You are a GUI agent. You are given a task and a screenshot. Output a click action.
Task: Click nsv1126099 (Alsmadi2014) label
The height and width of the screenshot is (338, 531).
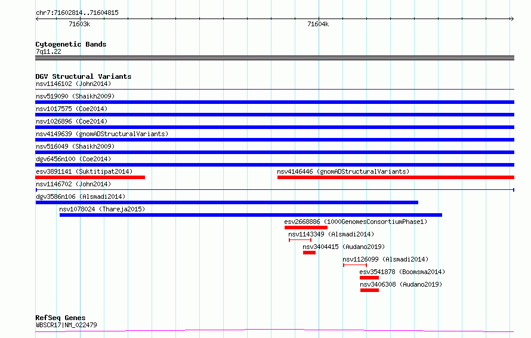click(x=385, y=259)
